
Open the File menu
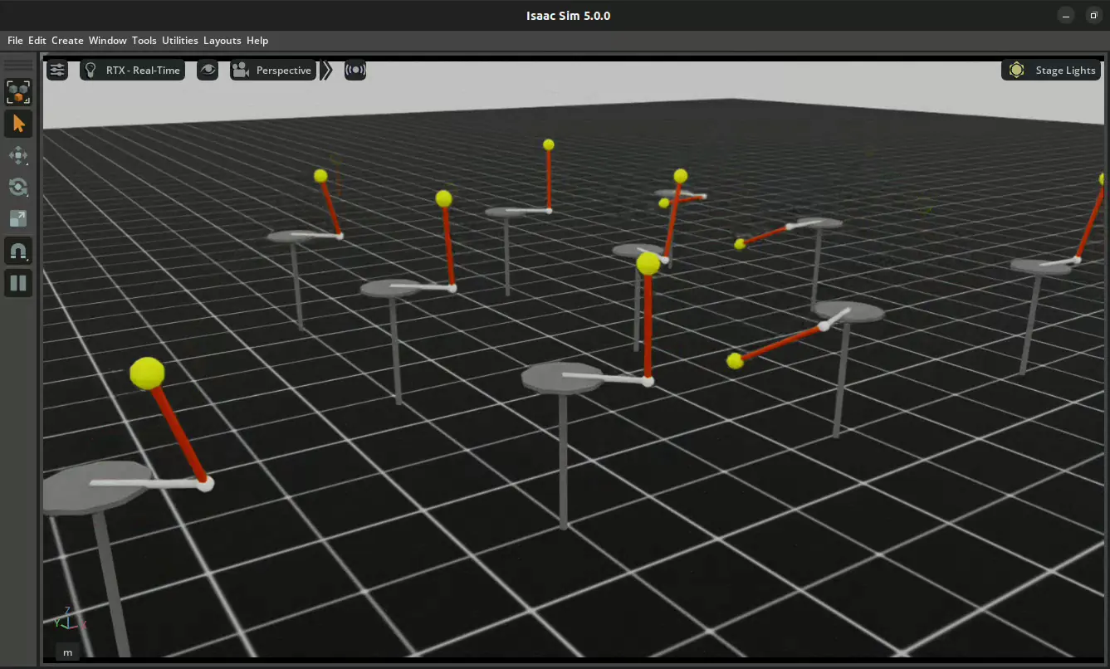click(x=15, y=41)
